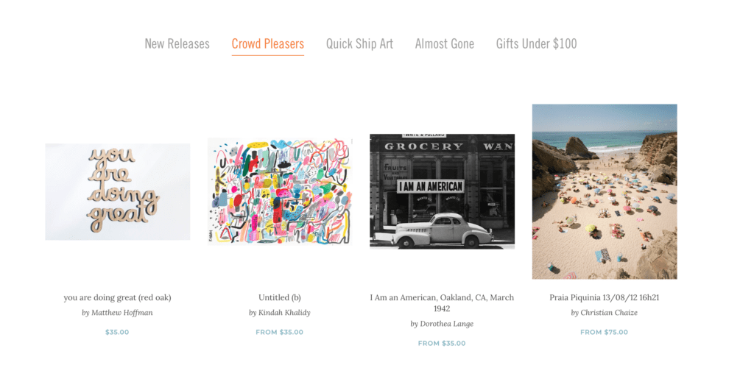Switch to Quick Ship Art tab

pyautogui.click(x=359, y=43)
